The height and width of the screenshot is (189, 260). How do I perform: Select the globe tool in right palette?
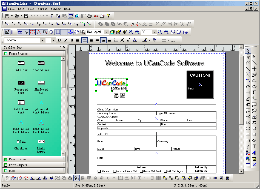[248, 159]
